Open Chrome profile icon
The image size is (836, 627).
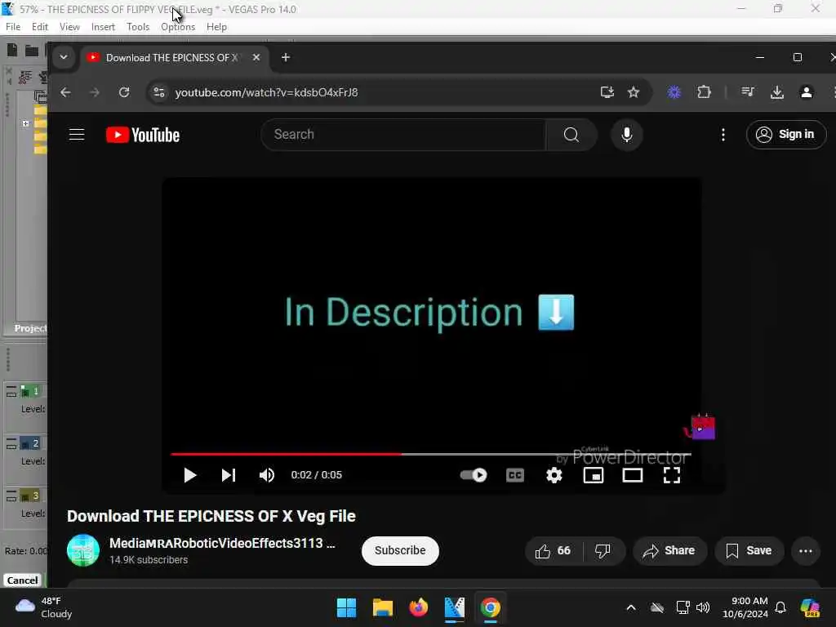(807, 92)
